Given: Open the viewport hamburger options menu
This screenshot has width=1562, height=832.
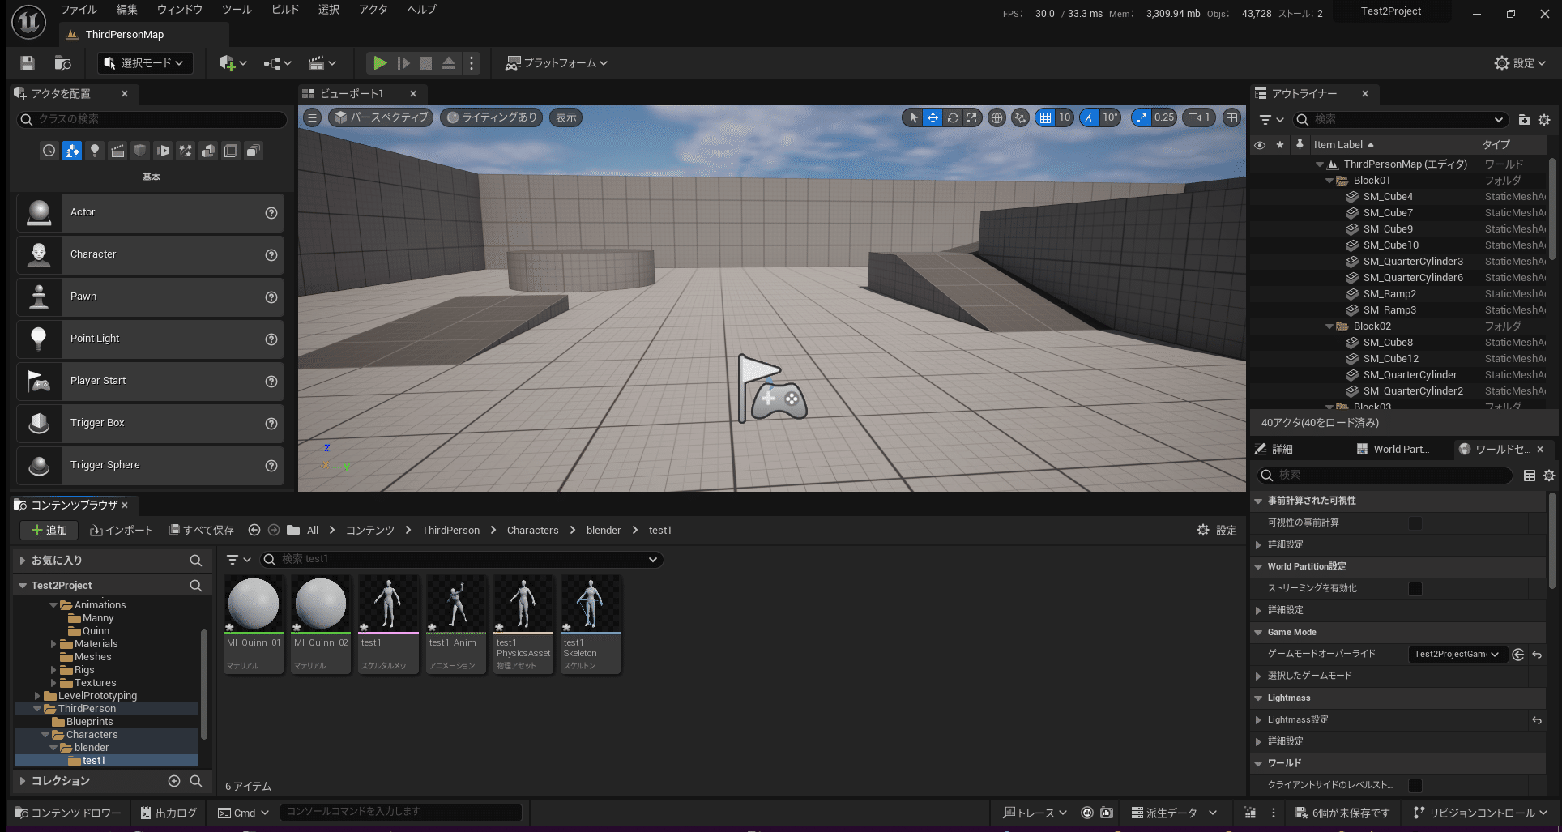Looking at the screenshot, I should (x=312, y=117).
